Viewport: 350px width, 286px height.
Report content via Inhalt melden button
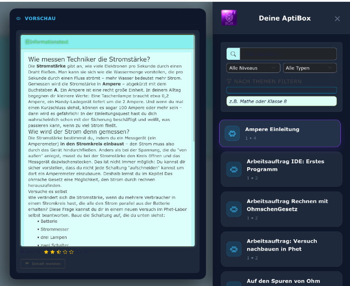click(43, 264)
